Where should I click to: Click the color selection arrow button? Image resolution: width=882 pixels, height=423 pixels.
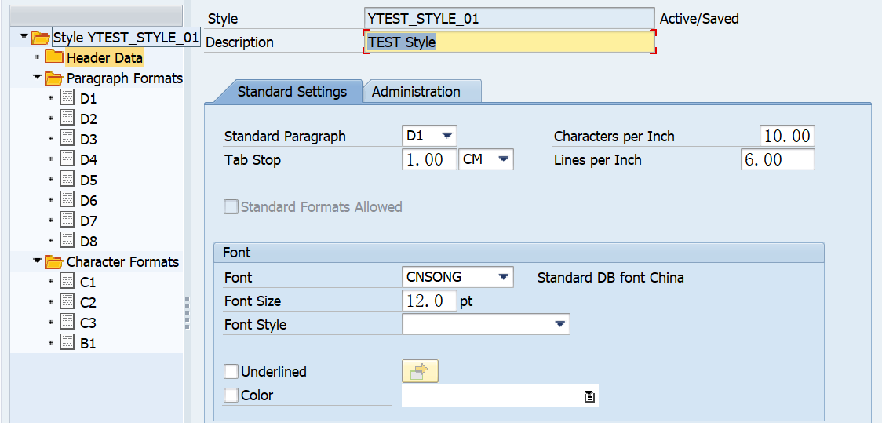[420, 372]
